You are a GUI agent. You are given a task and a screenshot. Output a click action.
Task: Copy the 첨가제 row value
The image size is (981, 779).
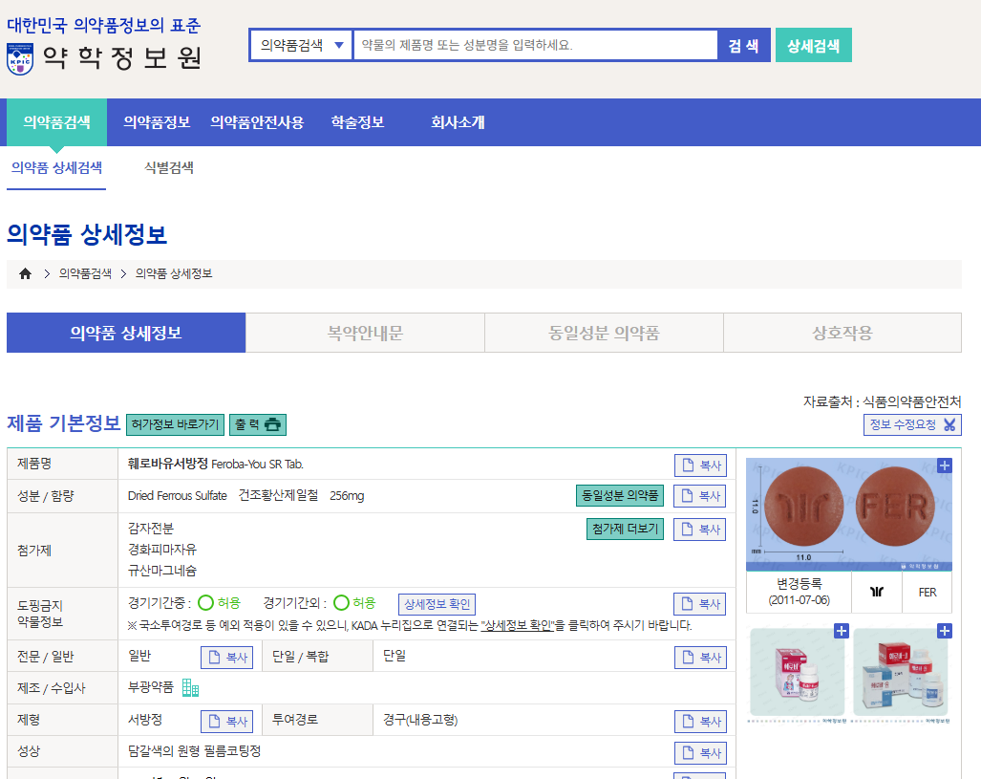700,530
